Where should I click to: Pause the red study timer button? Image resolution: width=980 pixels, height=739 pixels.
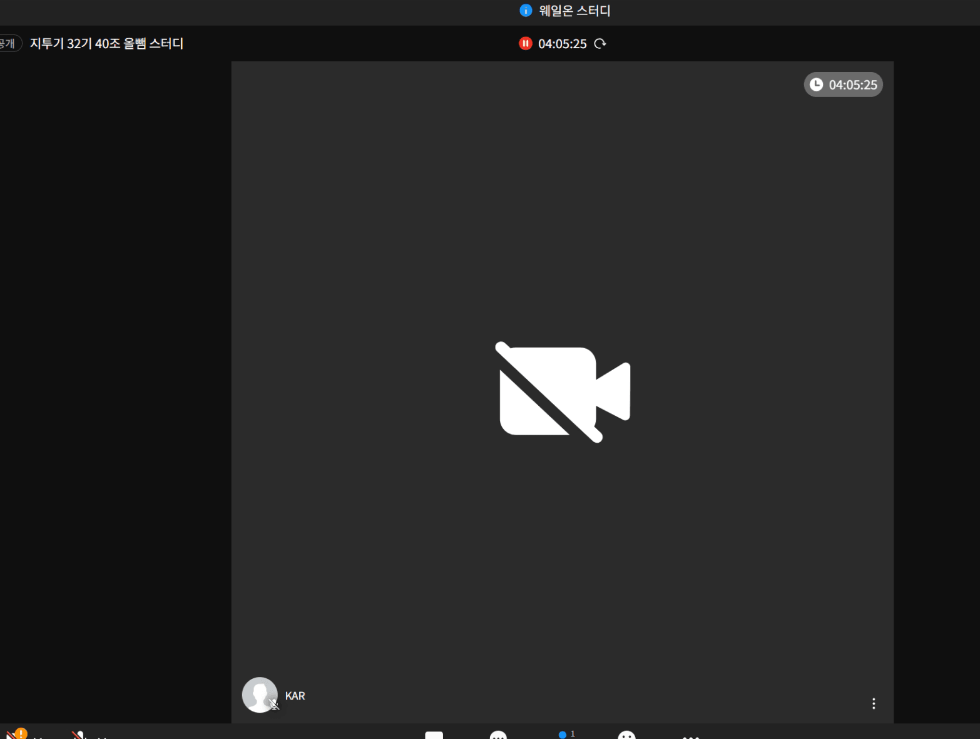[525, 43]
